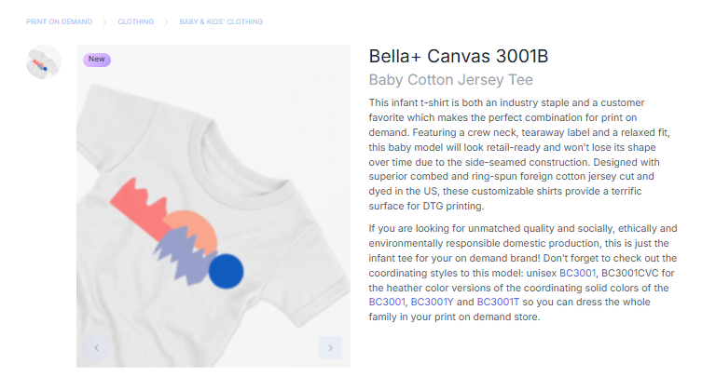Click the paragraph starting "This infant t-shirt"
This screenshot has width=702, height=391.
523,154
